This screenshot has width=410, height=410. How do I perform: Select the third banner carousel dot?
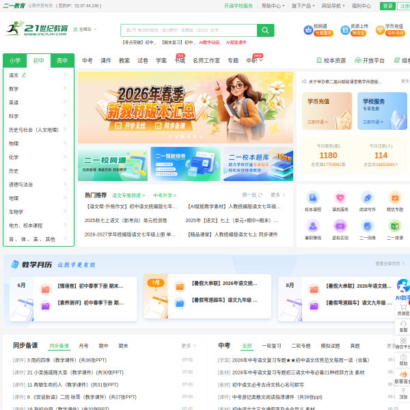point(182,137)
